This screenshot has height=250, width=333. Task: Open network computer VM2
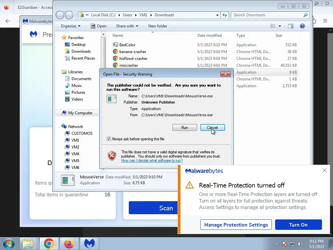coord(75,147)
